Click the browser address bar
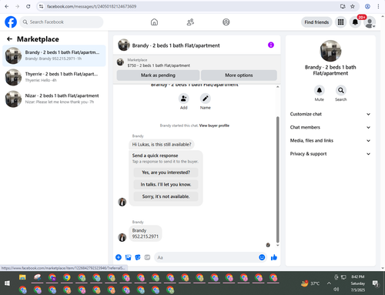This screenshot has height=295, width=385. pyautogui.click(x=190, y=6)
